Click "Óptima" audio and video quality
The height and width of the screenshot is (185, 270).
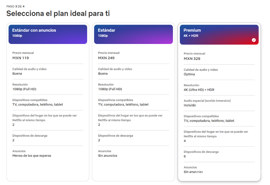point(189,74)
